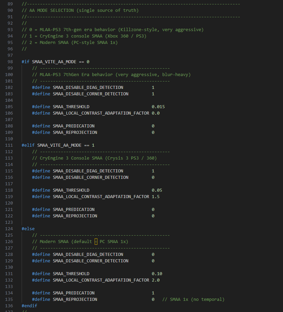283x312 pixels.
Task: Click the adaptation factor value 2.0
Action: coord(156,280)
